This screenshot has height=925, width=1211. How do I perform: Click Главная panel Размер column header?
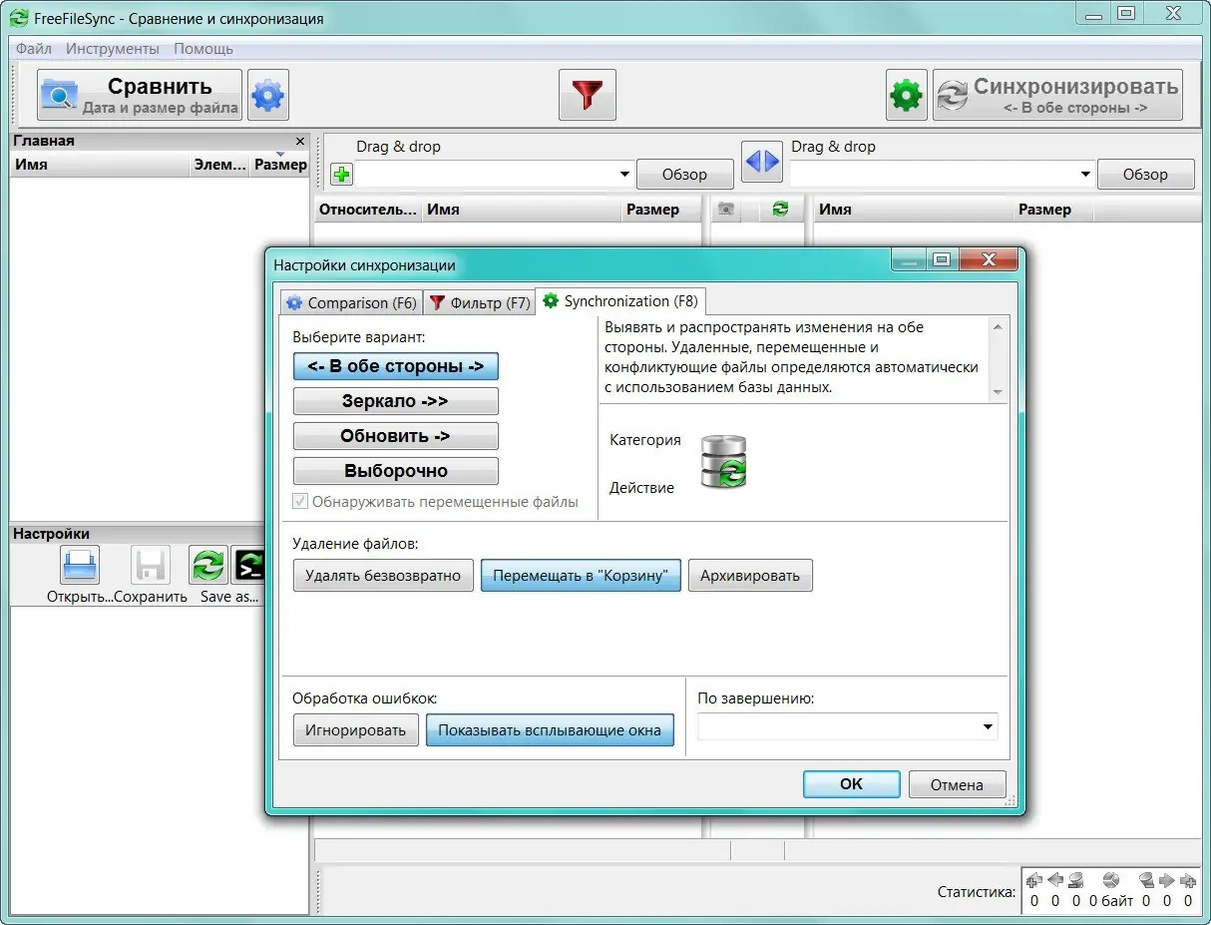coord(279,165)
